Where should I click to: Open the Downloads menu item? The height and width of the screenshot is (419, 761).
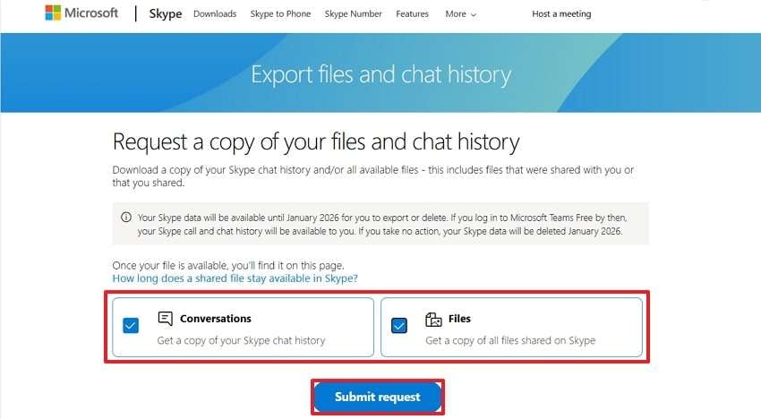[215, 14]
